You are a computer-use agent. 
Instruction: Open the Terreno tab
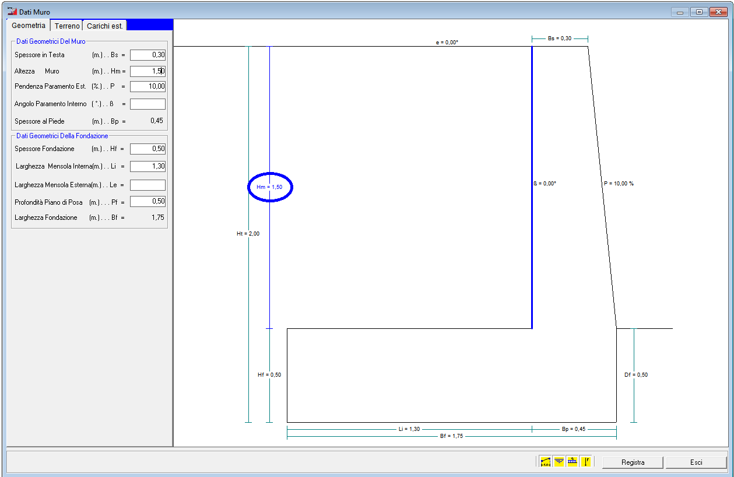point(67,26)
